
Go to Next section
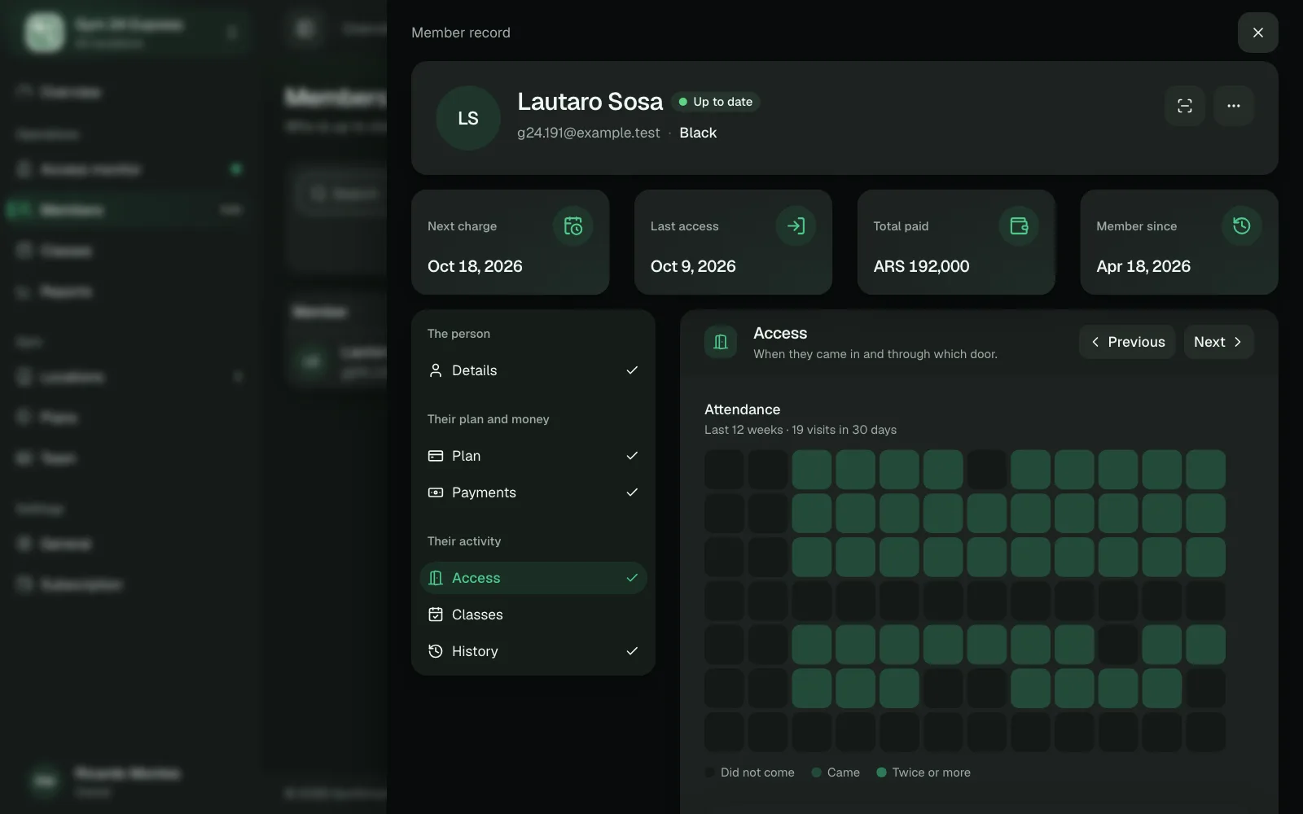coord(1218,342)
